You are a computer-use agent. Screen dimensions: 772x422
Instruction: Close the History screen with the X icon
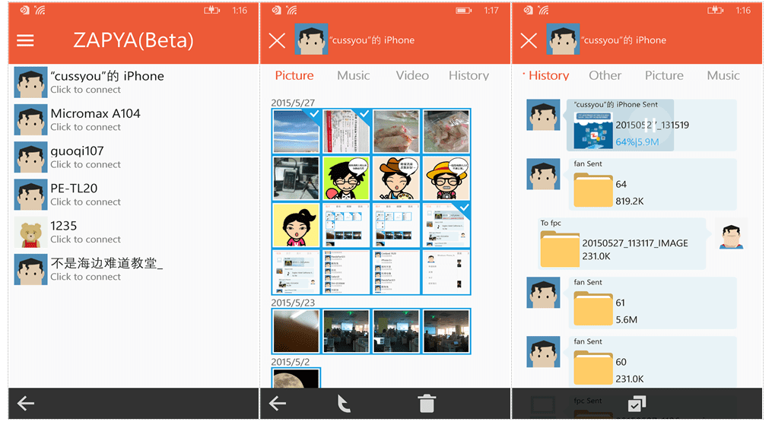pyautogui.click(x=529, y=40)
